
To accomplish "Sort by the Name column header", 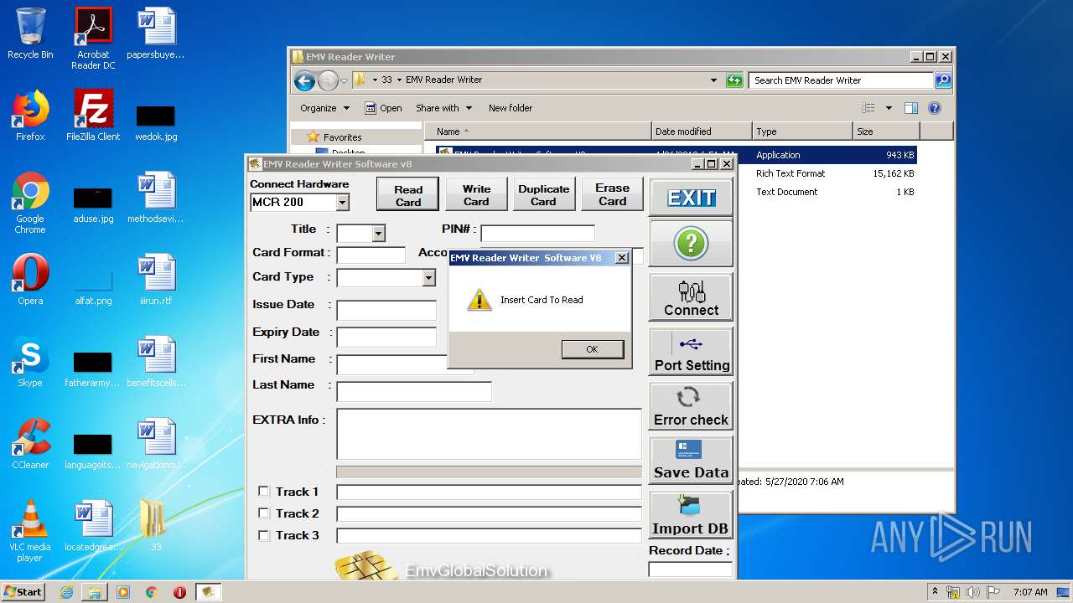I will (538, 131).
